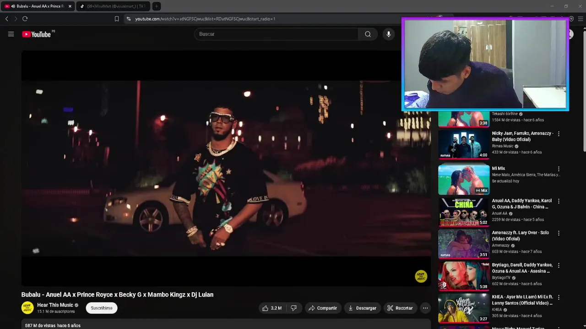
Task: Focus the Buscar search field
Action: (277, 34)
